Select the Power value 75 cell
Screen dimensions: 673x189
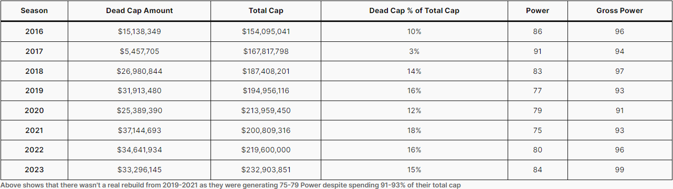537,130
